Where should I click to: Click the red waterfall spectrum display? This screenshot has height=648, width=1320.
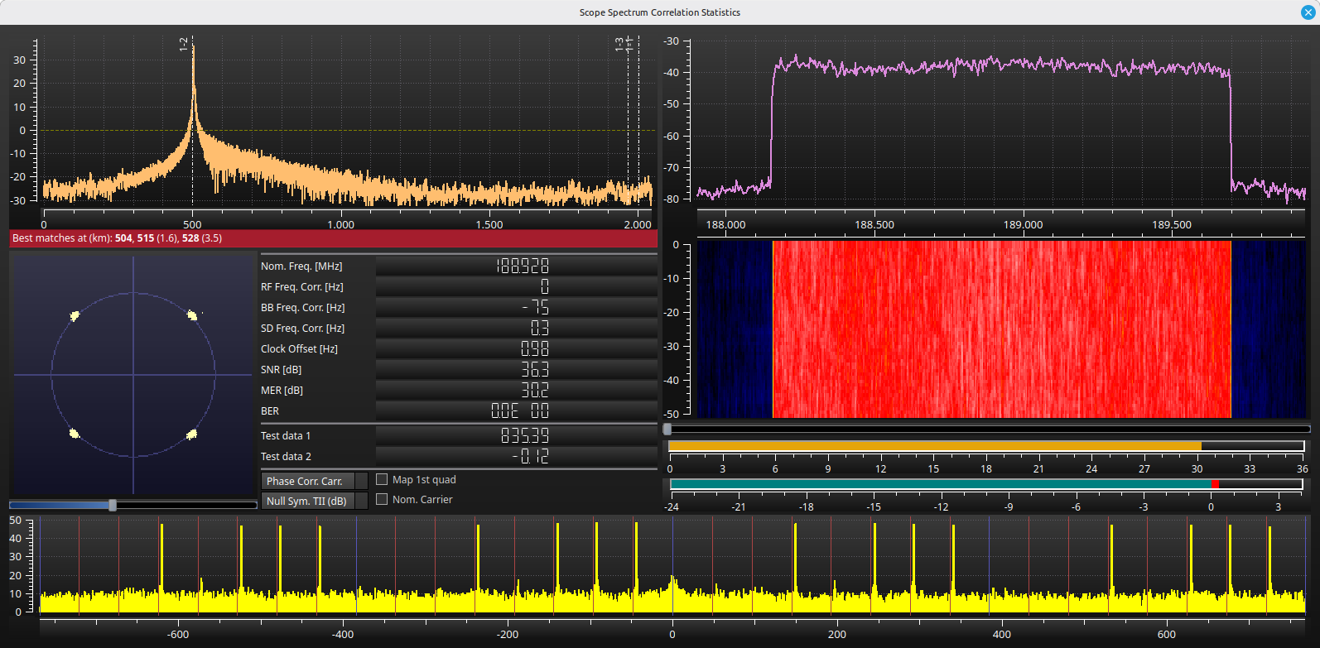point(1002,329)
